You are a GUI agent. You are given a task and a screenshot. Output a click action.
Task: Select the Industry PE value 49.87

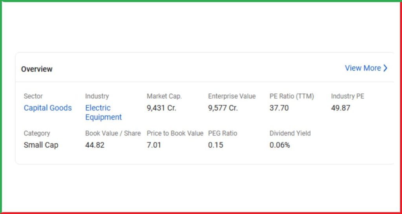pyautogui.click(x=340, y=108)
